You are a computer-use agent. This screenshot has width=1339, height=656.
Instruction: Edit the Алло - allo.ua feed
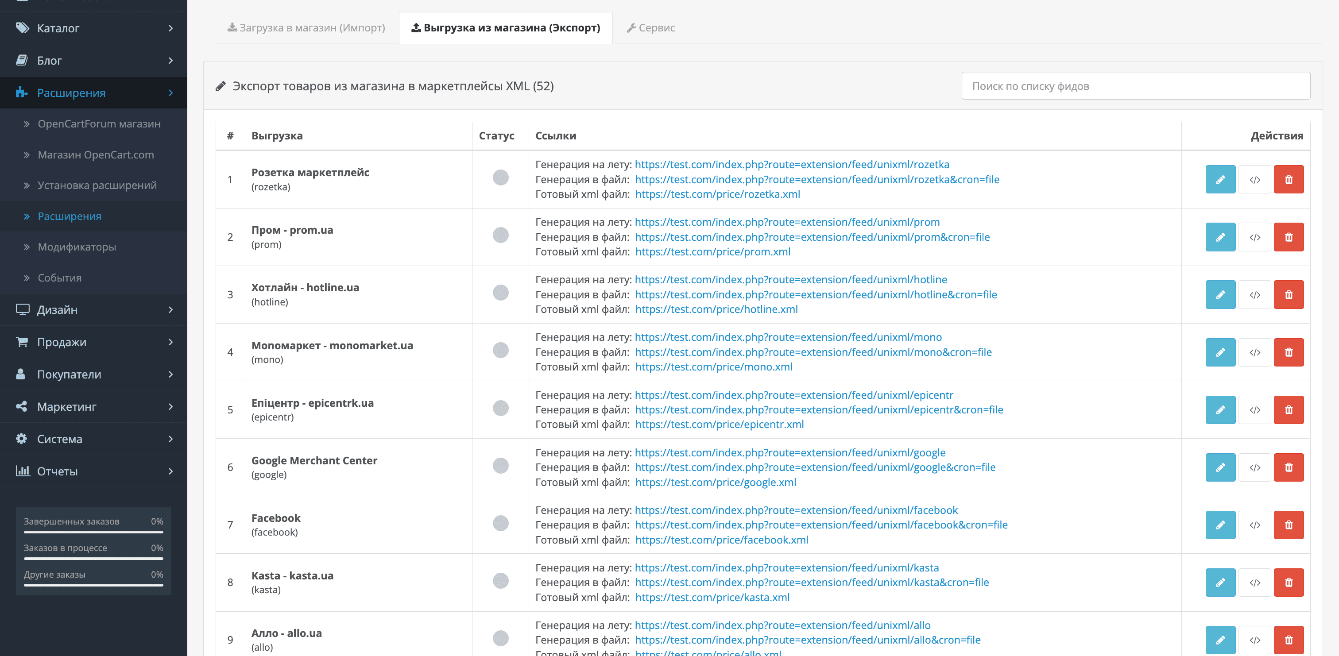(x=1220, y=640)
